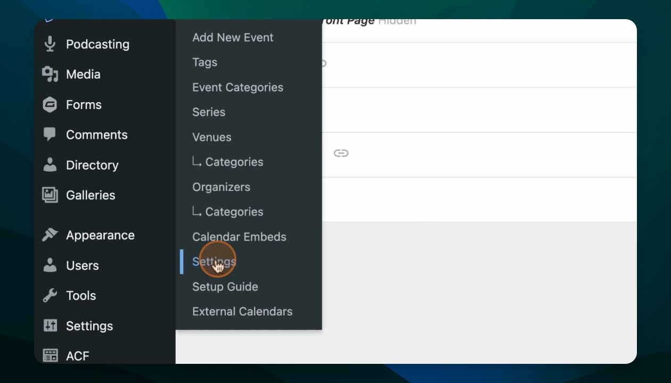Click the chain link icon in content row
The image size is (671, 383).
tap(341, 154)
